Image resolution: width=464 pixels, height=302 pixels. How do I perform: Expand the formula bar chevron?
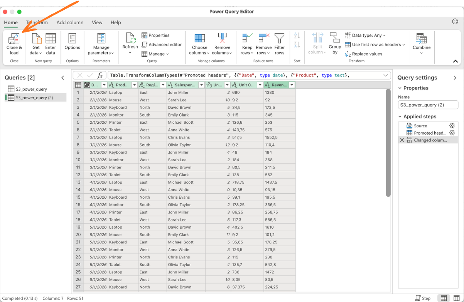point(385,75)
